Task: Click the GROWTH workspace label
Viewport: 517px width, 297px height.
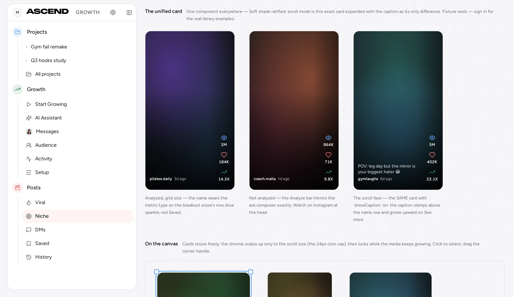Action: [88, 12]
